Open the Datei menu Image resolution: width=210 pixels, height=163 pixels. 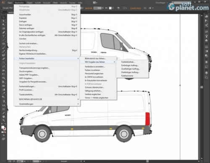(x=10, y=3)
